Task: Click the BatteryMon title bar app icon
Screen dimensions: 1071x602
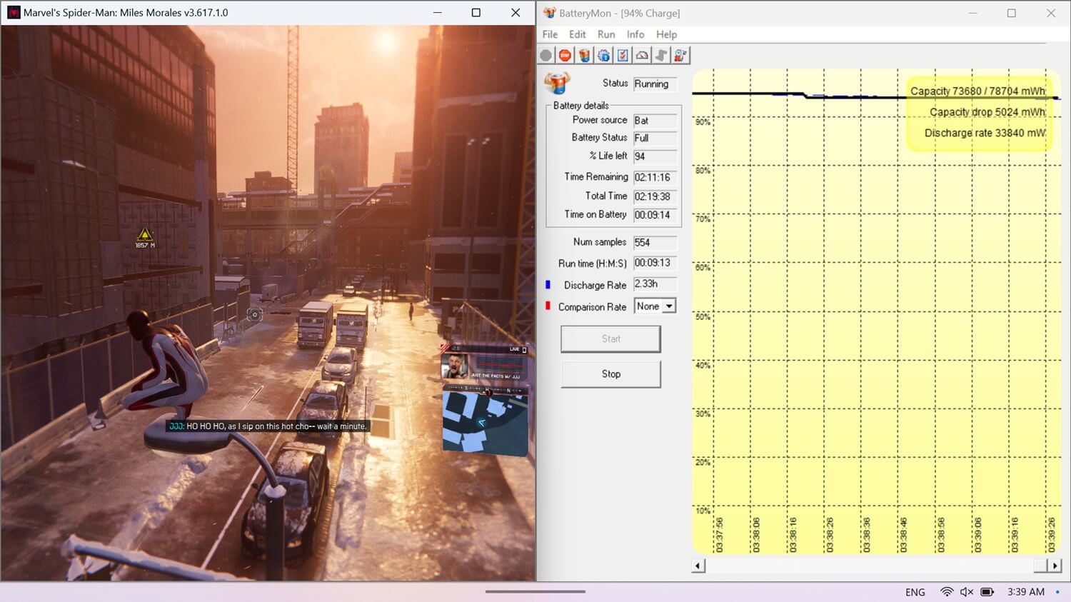Action: point(549,13)
